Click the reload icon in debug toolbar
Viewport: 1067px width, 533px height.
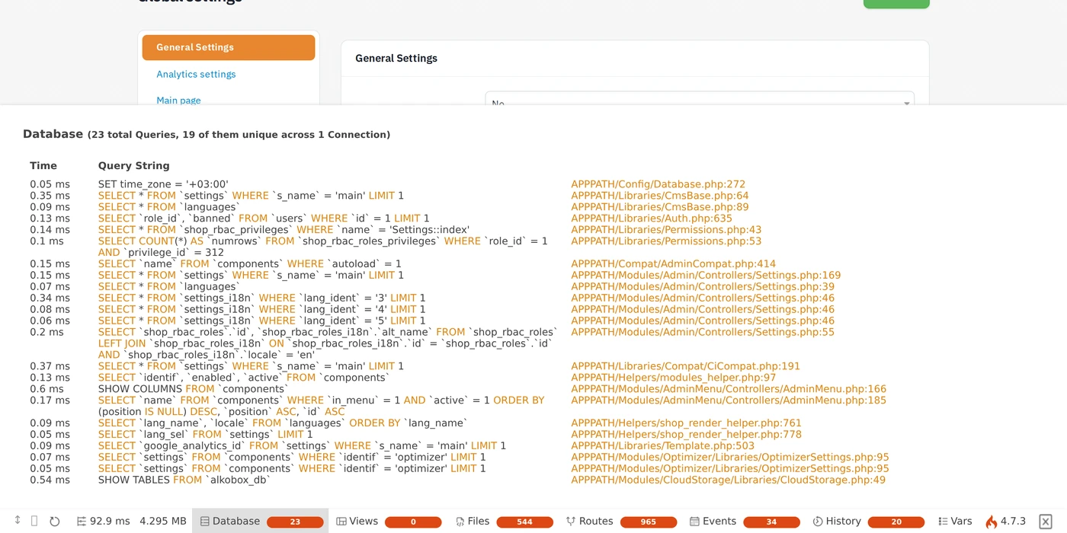point(55,522)
